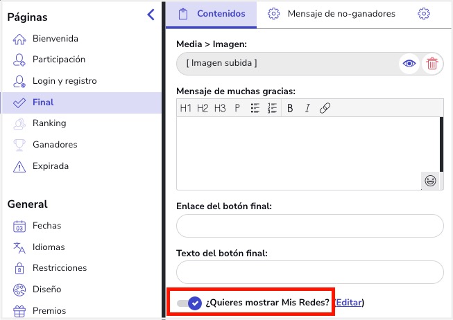Select the Contenidos tab
This screenshot has height=320, width=453.
211,15
